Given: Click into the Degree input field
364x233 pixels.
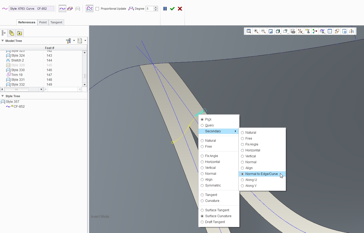Looking at the screenshot, I should click(x=150, y=9).
